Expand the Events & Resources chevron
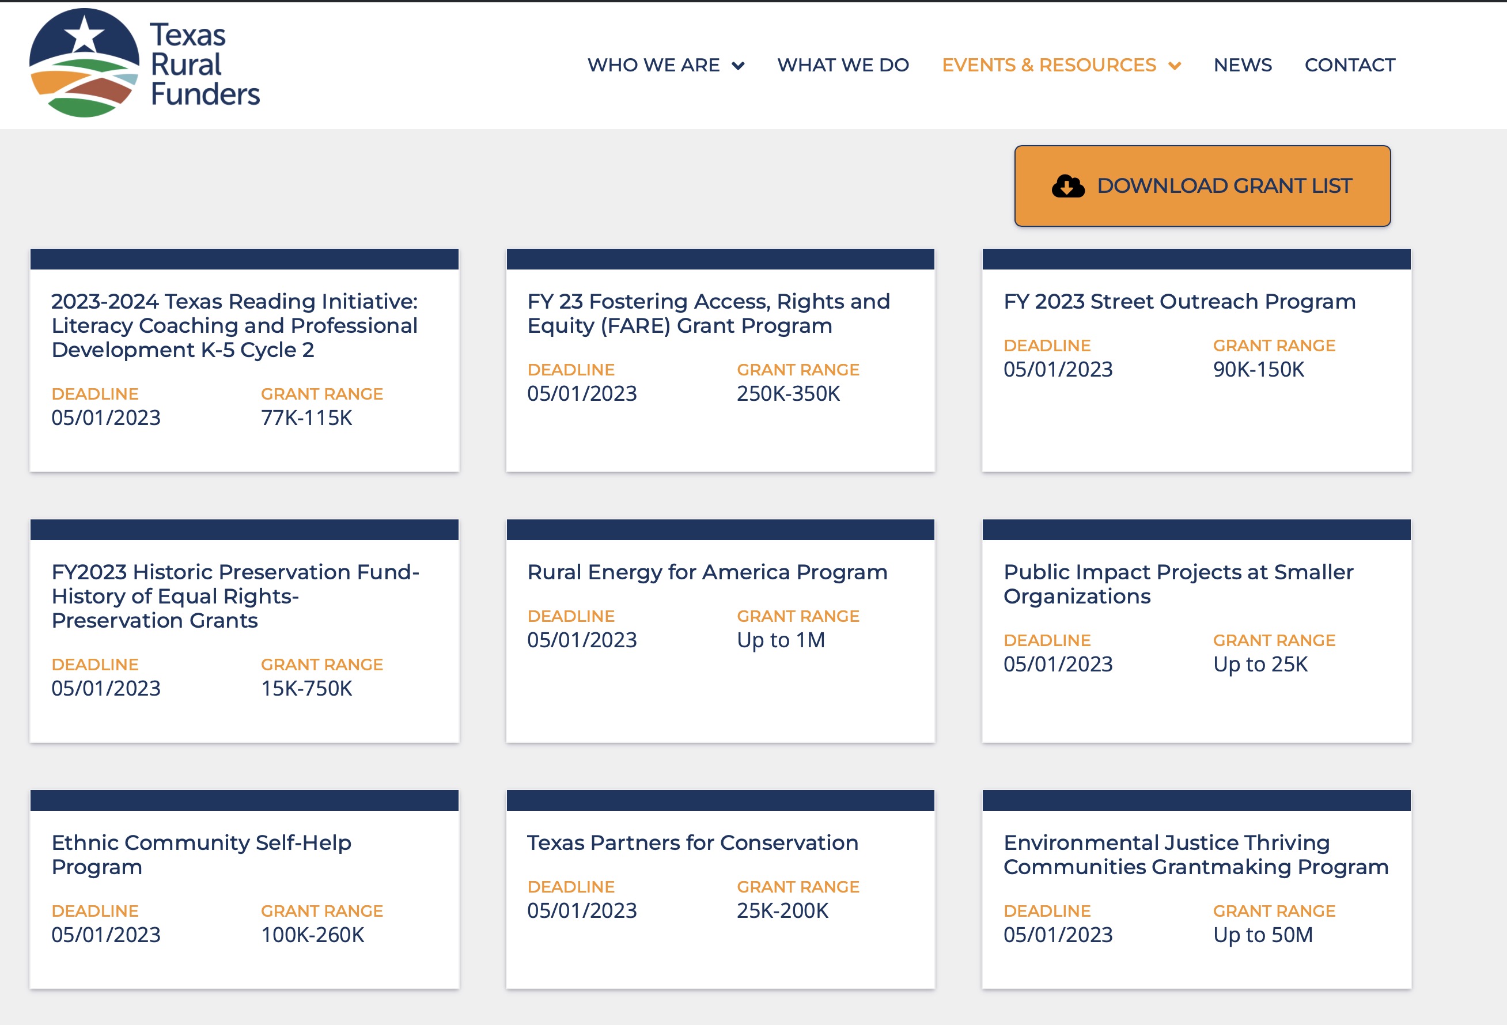Viewport: 1507px width, 1025px height. tap(1175, 66)
